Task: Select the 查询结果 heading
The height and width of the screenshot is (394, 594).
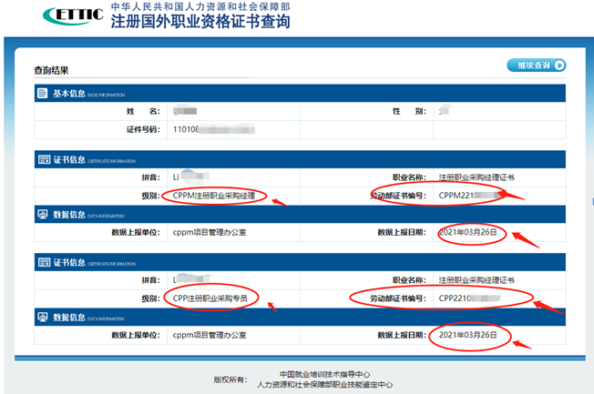Action: pos(51,70)
